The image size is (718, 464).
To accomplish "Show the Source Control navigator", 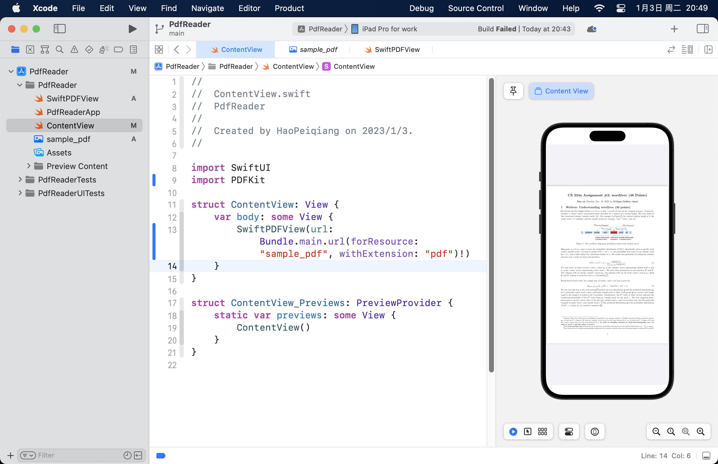I will pos(30,49).
